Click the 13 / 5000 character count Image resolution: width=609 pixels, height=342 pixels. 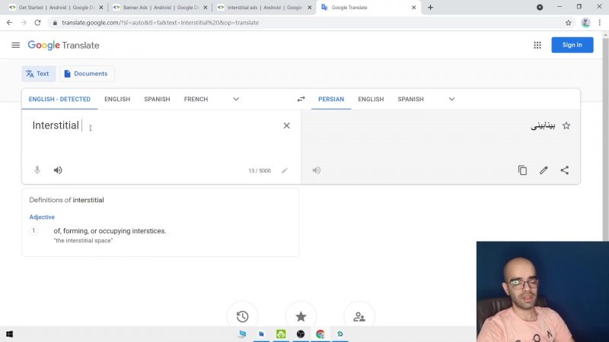tap(260, 170)
